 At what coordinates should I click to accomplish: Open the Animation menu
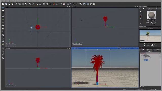point(28,1)
